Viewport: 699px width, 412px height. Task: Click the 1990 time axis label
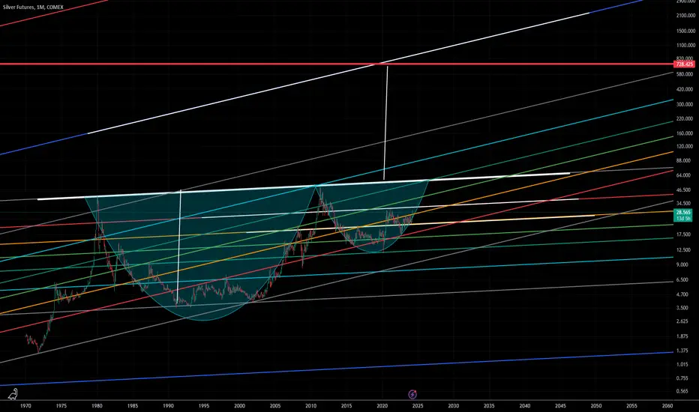168,406
